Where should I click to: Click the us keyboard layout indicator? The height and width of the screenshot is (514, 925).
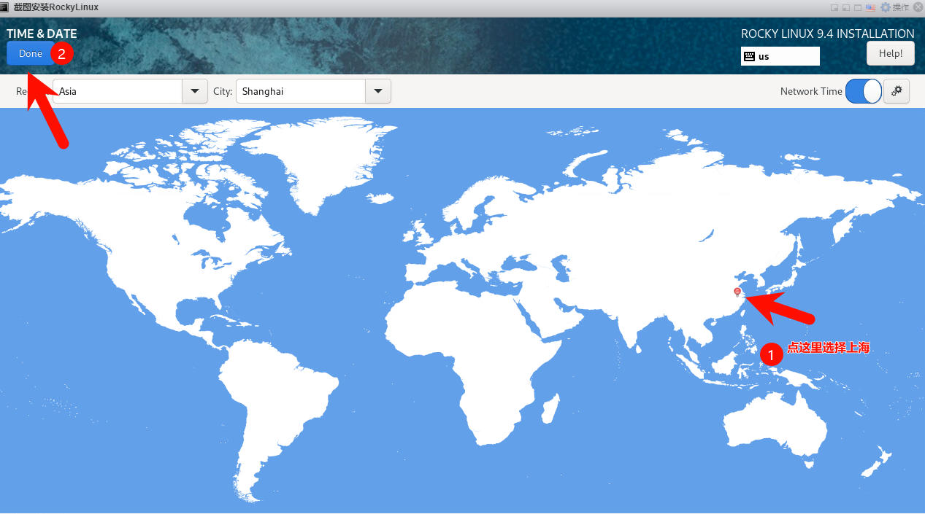780,56
